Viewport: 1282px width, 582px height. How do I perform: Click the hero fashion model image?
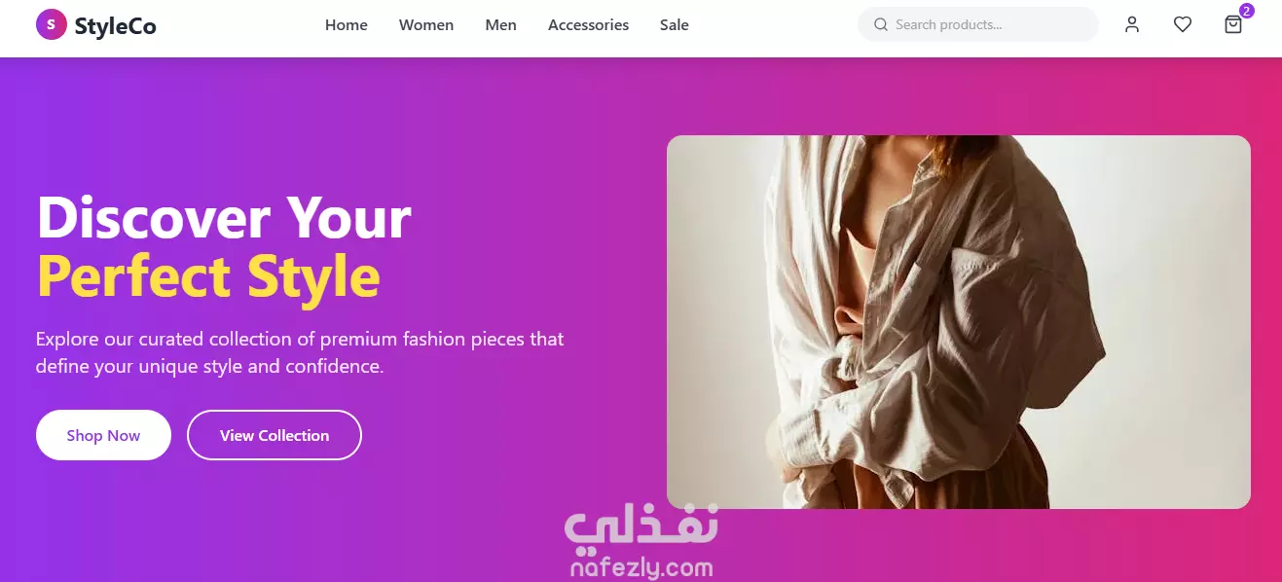tap(958, 321)
